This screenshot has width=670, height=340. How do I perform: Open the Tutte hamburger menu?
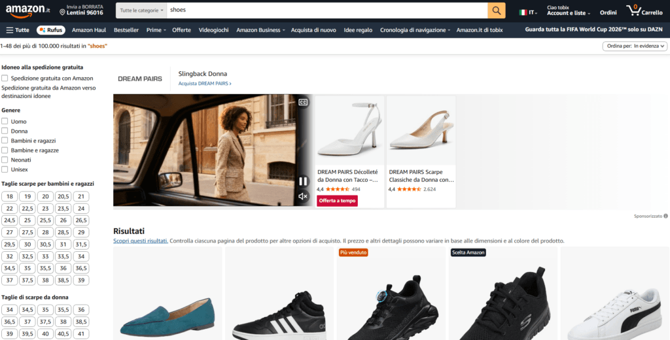pyautogui.click(x=18, y=30)
